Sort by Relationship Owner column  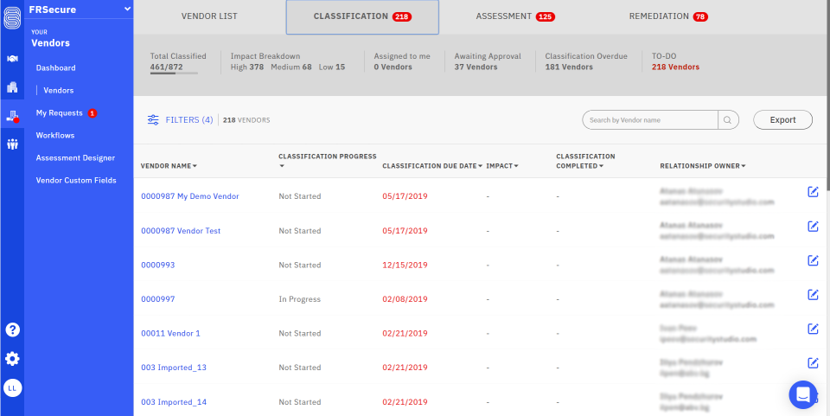702,166
